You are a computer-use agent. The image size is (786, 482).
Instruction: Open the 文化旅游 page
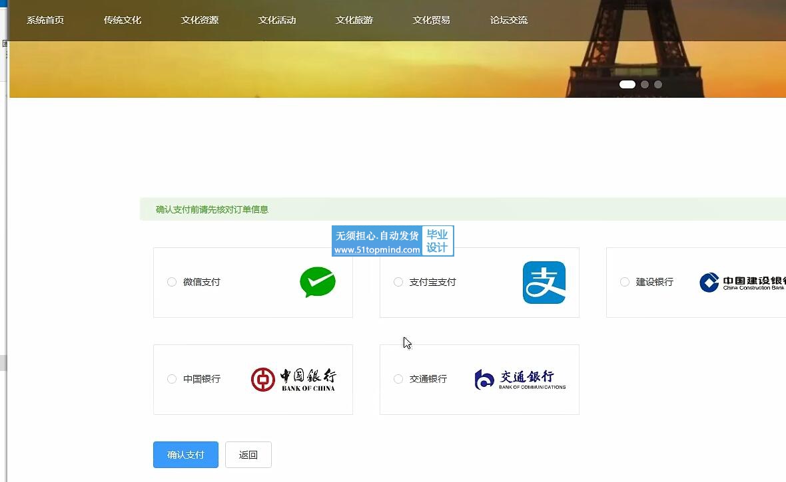(354, 20)
